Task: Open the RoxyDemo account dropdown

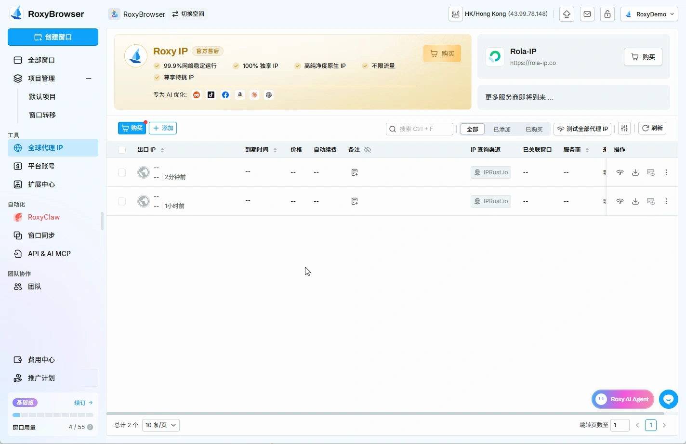Action: click(x=649, y=14)
